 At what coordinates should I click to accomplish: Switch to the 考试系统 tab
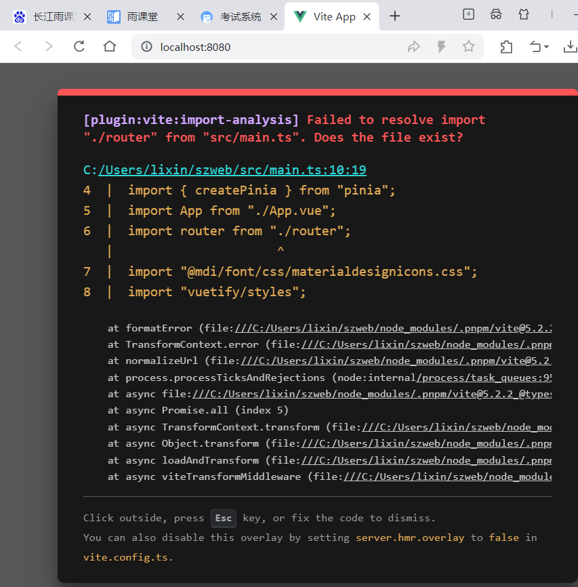pos(239,16)
